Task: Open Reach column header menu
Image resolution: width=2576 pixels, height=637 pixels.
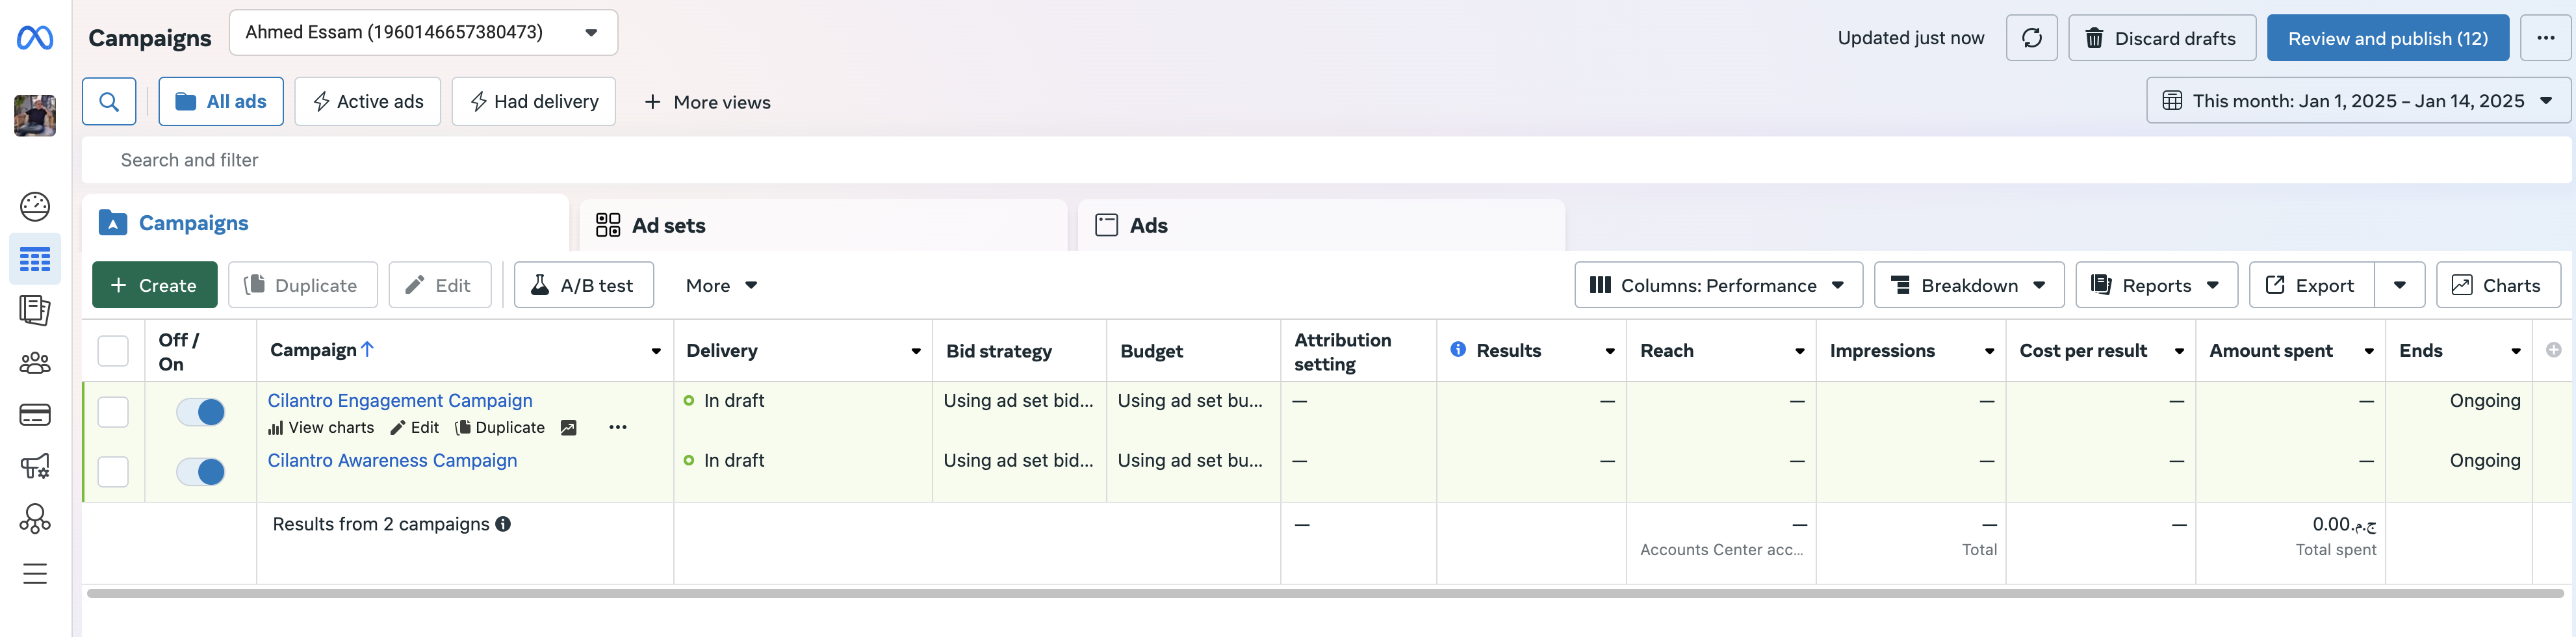Action: (1799, 351)
